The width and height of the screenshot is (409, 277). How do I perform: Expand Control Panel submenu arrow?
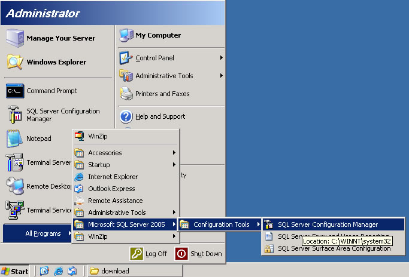(221, 57)
